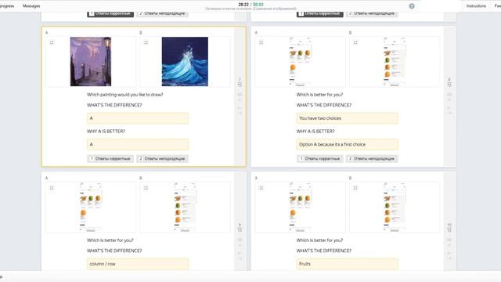Click the 'A' field under painting card's WHAT'S THE DIFFERENCE
The image size is (501, 282).
pos(138,118)
